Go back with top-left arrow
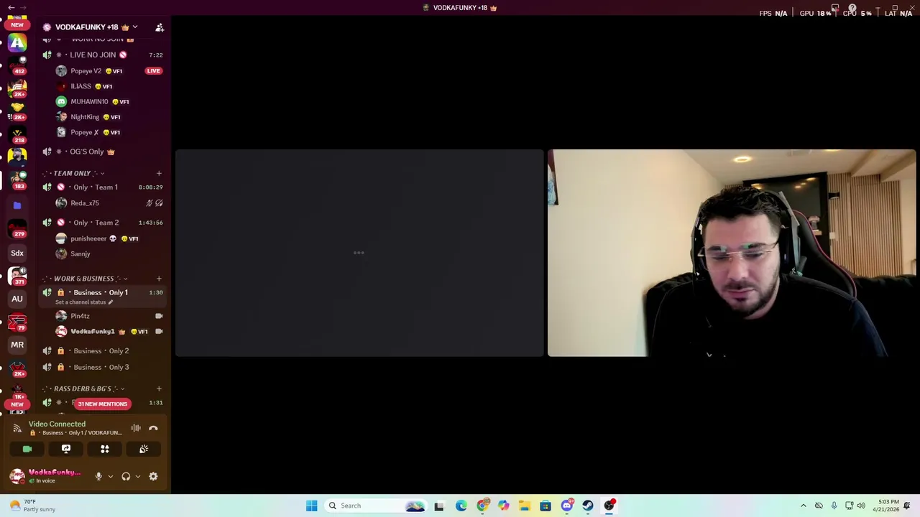Screen dimensions: 920x517 (11, 7)
